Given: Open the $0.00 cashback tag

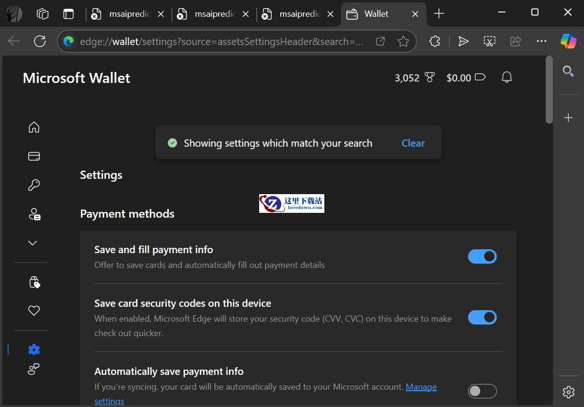Looking at the screenshot, I should (466, 78).
